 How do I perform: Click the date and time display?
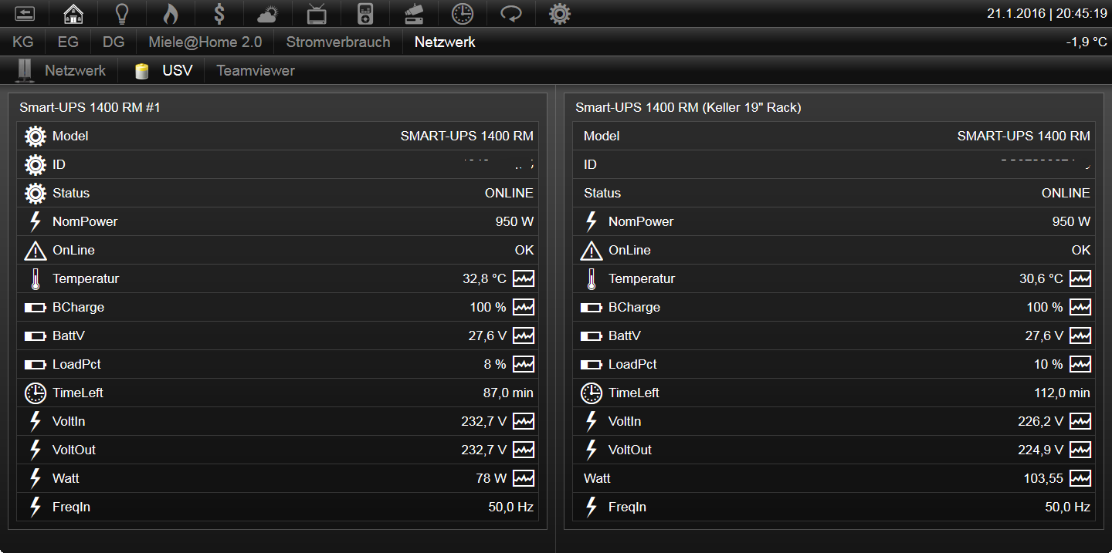point(1047,14)
